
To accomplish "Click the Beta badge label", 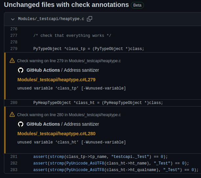I will pos(137,5).
